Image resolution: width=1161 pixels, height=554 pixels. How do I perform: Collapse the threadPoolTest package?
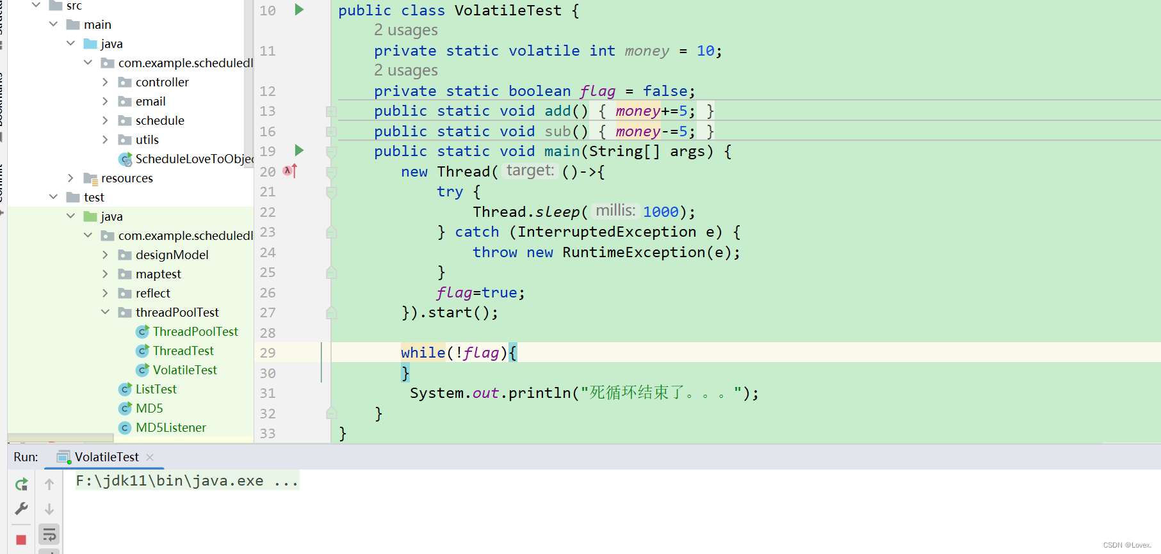[105, 312]
